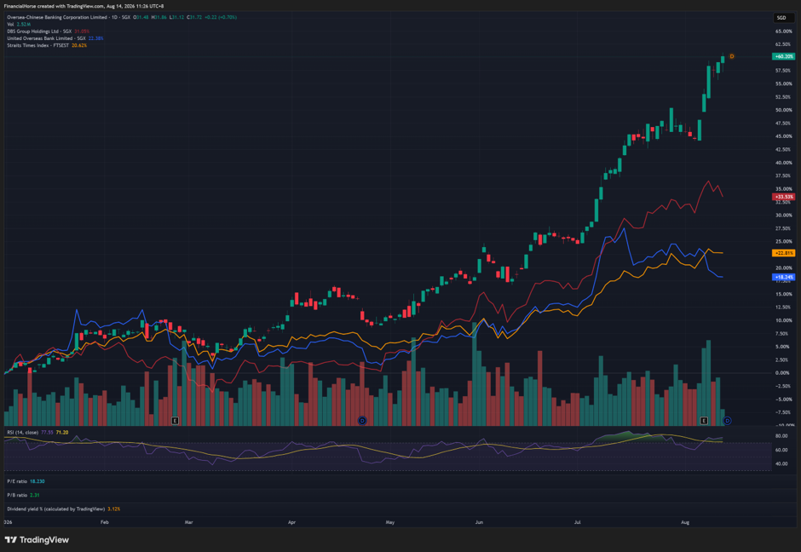
Task: Click the Aug label on time axis
Action: click(x=685, y=522)
